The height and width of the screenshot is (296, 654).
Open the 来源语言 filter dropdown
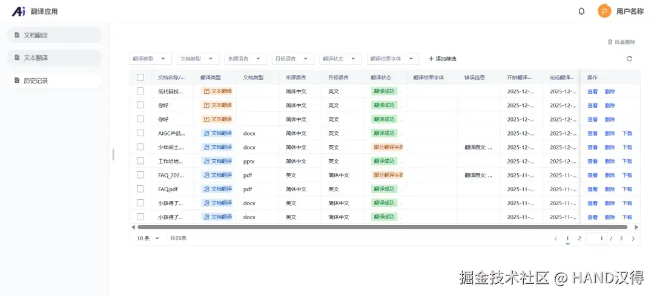[x=246, y=59]
